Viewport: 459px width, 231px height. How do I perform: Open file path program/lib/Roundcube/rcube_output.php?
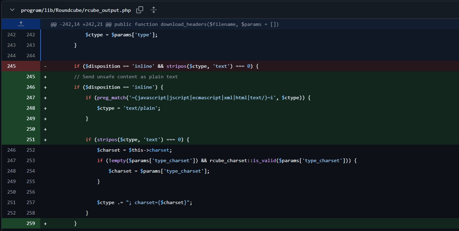pos(76,10)
